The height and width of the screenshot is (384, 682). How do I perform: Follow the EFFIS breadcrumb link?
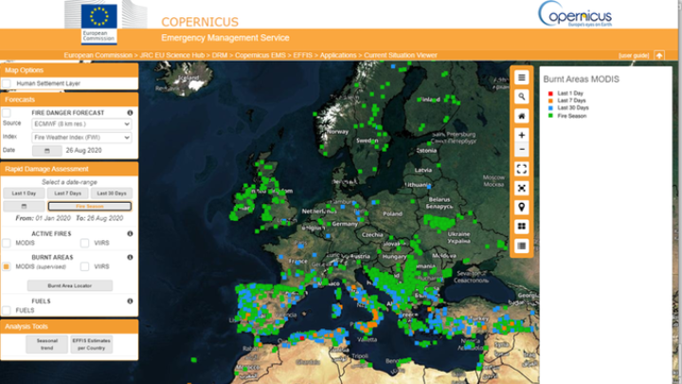[x=303, y=55]
